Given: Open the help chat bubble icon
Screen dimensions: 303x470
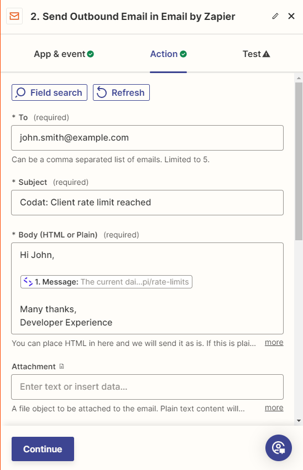Looking at the screenshot, I should [x=279, y=448].
